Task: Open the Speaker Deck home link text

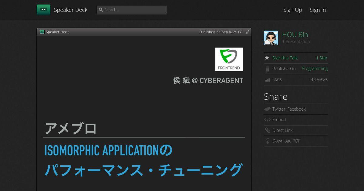Action: 71,10
